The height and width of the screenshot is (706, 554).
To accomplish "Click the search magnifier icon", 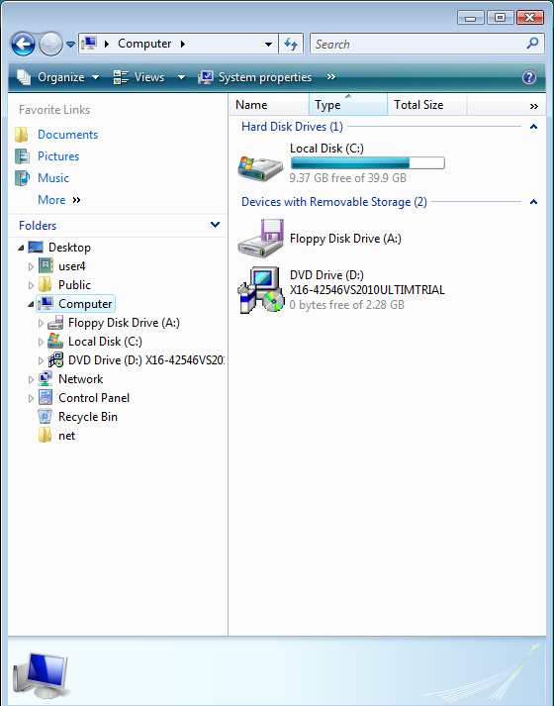I will [x=532, y=44].
